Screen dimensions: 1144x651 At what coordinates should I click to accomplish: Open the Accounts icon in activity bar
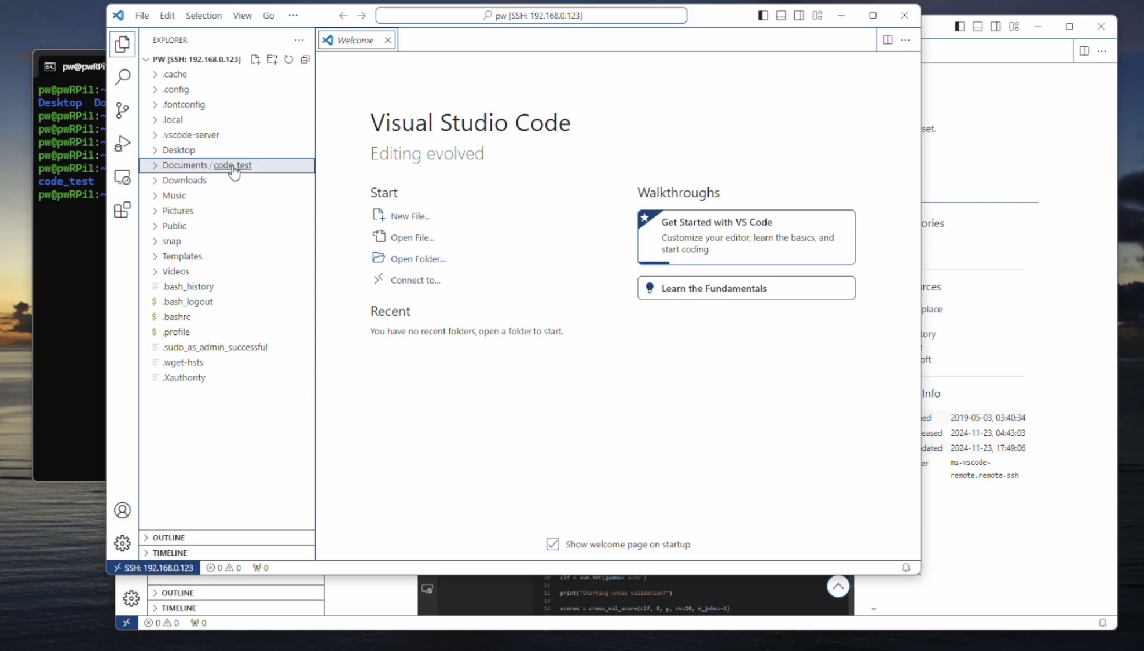click(122, 510)
